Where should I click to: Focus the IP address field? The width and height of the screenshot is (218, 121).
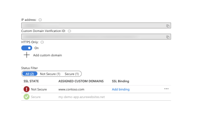click(96, 25)
